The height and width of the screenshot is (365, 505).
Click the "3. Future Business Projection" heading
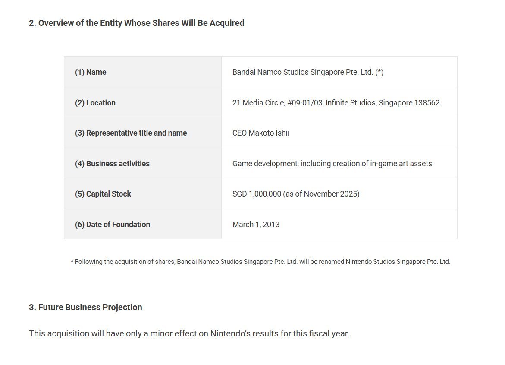tap(85, 308)
